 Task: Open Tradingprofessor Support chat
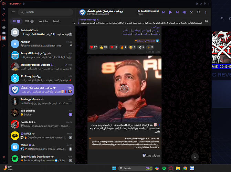click(x=42, y=67)
